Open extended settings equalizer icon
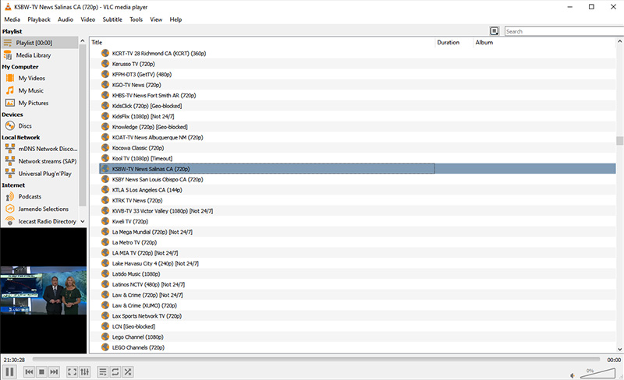Screen dimensions: 624x380 (x=84, y=372)
